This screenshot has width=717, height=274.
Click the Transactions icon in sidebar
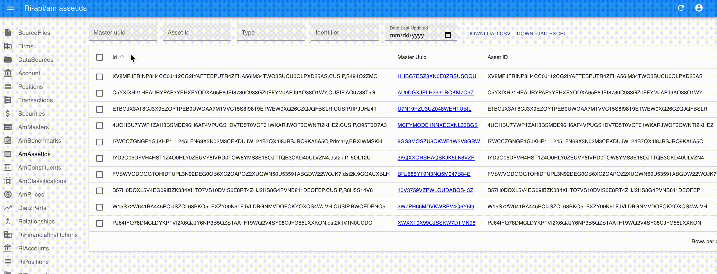coord(8,100)
